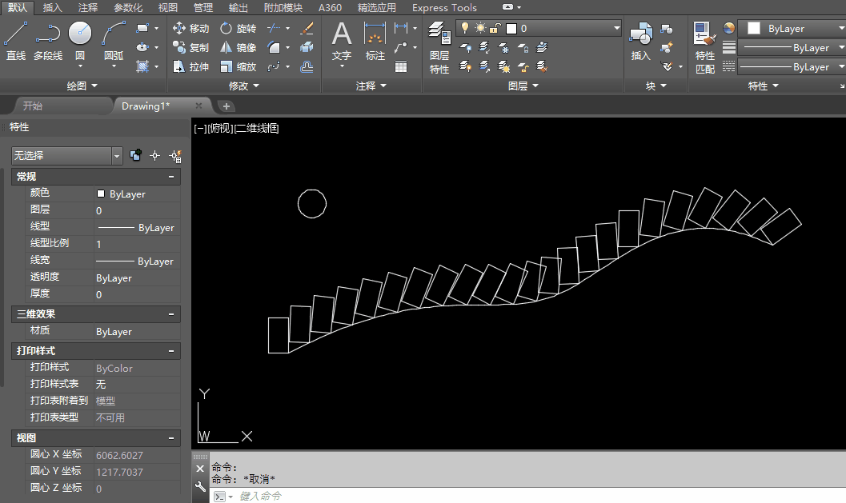Switch to the 参数化 ribbon tab
846x503 pixels.
pos(128,8)
